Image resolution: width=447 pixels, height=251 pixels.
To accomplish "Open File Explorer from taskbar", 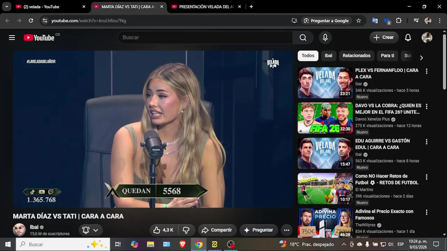I will click(151, 244).
